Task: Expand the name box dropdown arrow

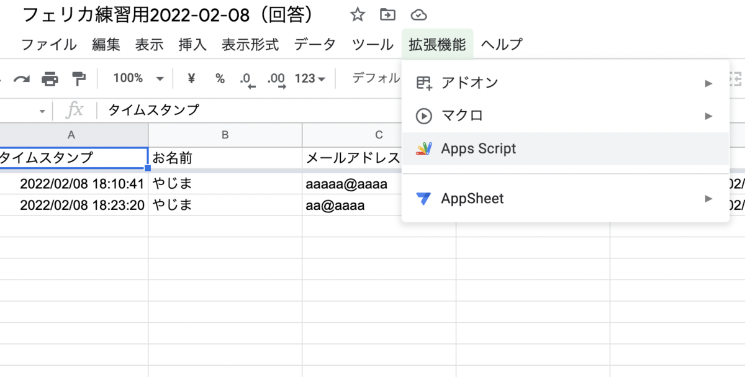Action: [42, 111]
